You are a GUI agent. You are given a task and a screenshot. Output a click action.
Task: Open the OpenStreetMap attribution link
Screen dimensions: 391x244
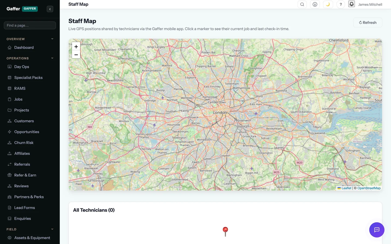pyautogui.click(x=369, y=188)
